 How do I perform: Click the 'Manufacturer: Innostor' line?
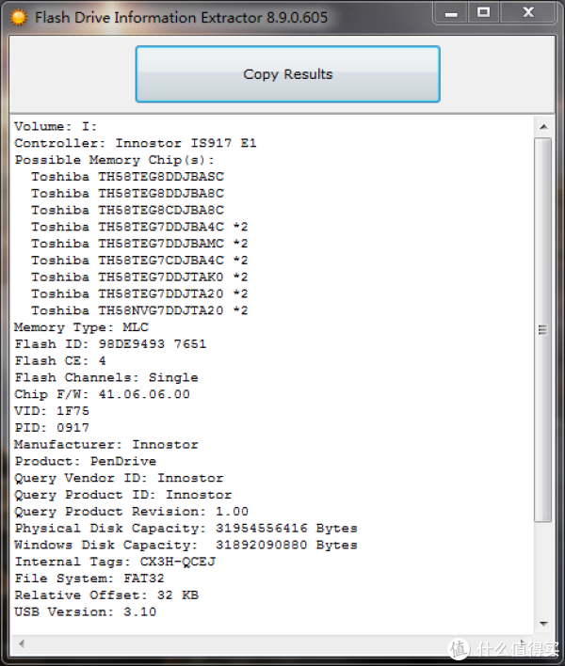coord(106,445)
